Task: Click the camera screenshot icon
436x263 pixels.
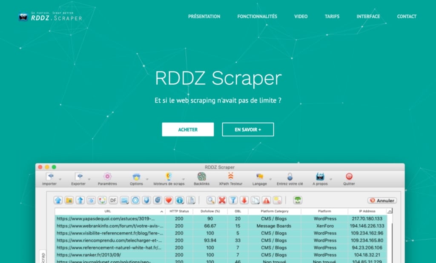Action: pos(91,200)
